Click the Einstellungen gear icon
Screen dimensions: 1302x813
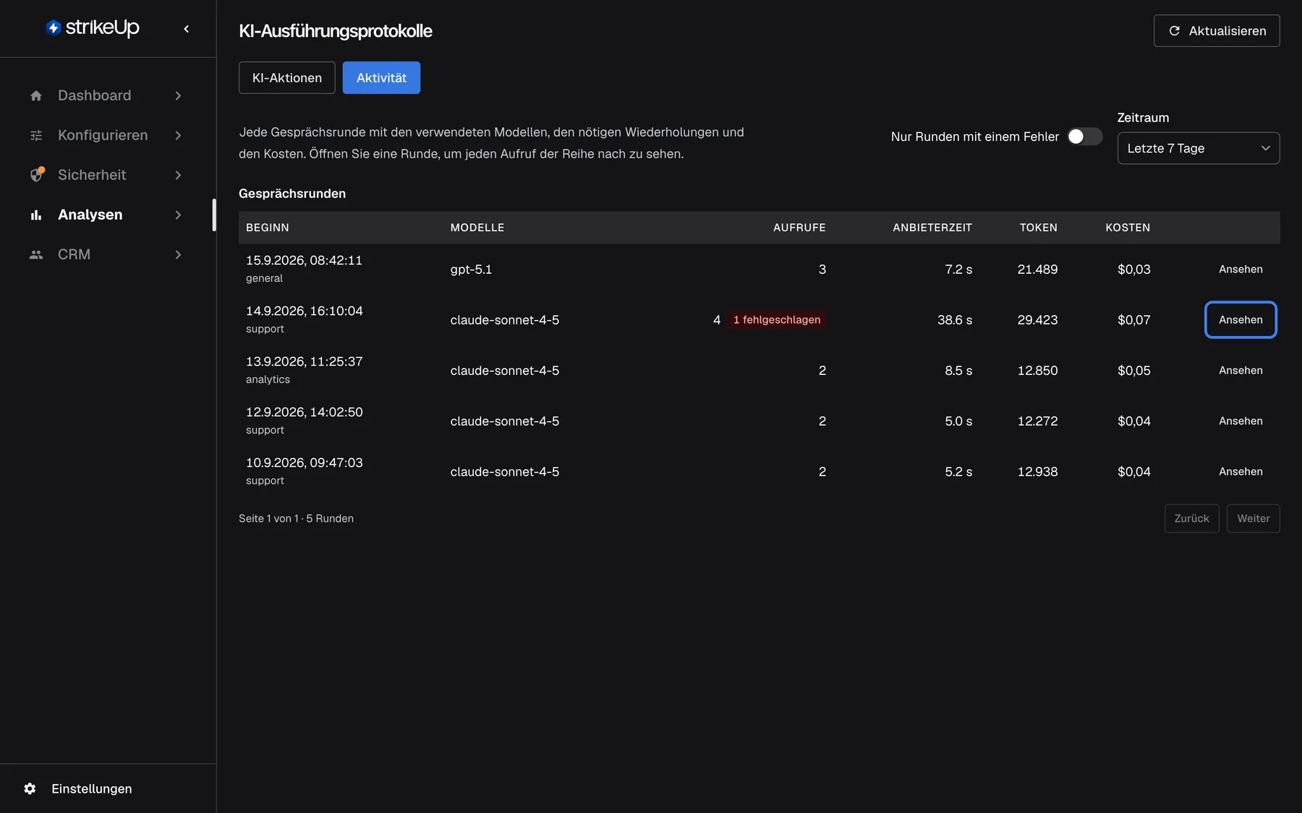pos(30,788)
